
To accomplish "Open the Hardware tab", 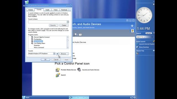I will 64,10.
